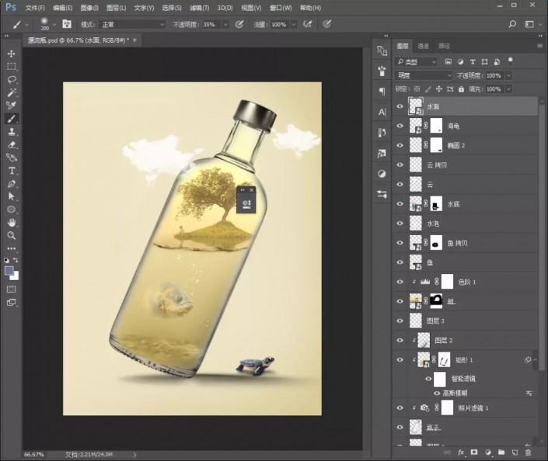Select the 图层 3 layer
This screenshot has height=461, width=548.
tap(465, 321)
